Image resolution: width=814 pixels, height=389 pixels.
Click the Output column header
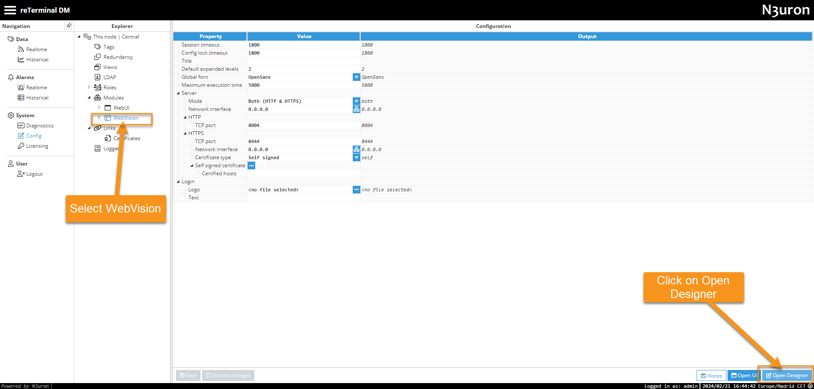click(x=587, y=36)
